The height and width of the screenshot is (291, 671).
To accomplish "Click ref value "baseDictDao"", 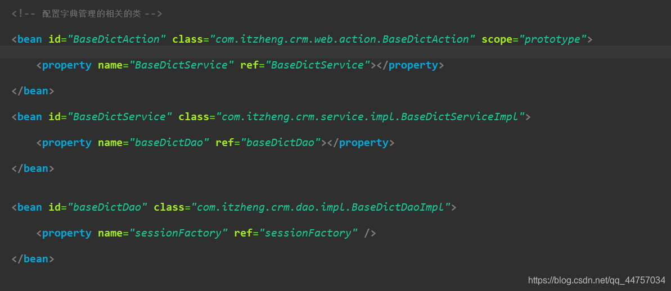I will [280, 143].
